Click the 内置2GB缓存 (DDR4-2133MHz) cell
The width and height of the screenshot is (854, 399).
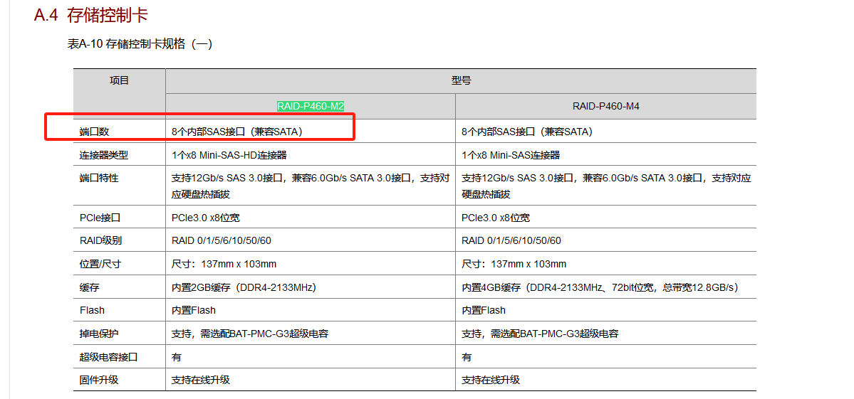[244, 287]
